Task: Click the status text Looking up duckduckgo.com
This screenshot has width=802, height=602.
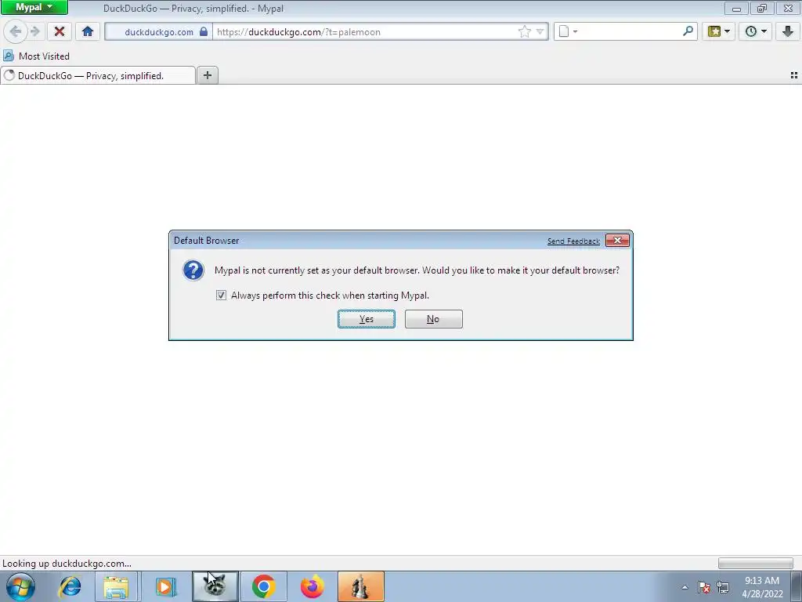Action: click(x=67, y=563)
